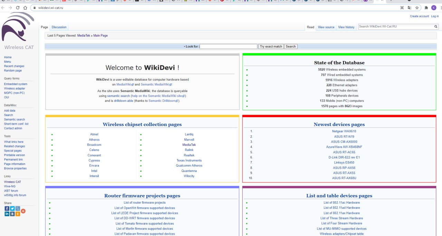Viewport: 442px width, 236px height.
Task: Open Linksys E8450 device page
Action: coord(344,163)
